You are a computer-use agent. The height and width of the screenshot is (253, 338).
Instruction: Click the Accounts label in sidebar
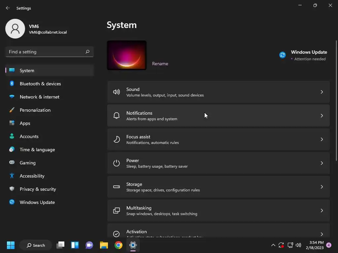29,136
